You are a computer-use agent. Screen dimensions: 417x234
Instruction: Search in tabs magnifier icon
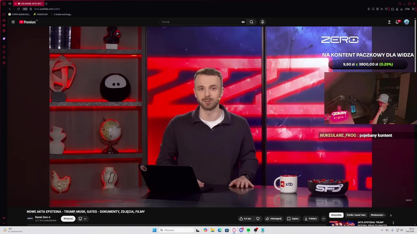[400, 4]
